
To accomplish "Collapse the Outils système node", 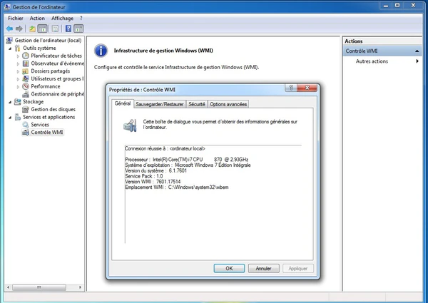I will (10, 48).
